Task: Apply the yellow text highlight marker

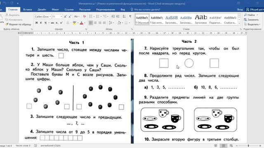Action: [x=74, y=23]
